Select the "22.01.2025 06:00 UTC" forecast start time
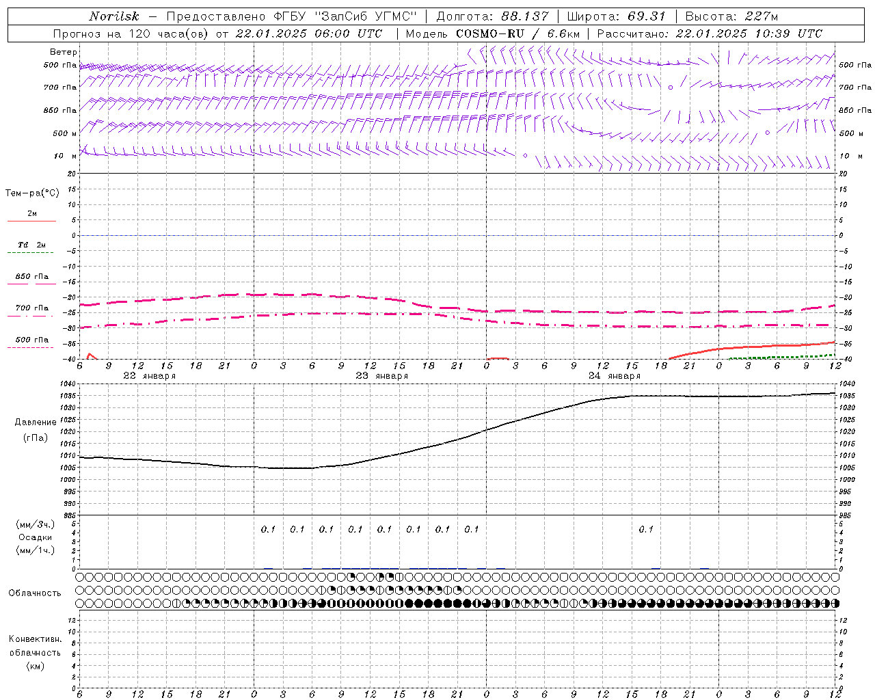This screenshot has height=700, width=875. [x=308, y=33]
